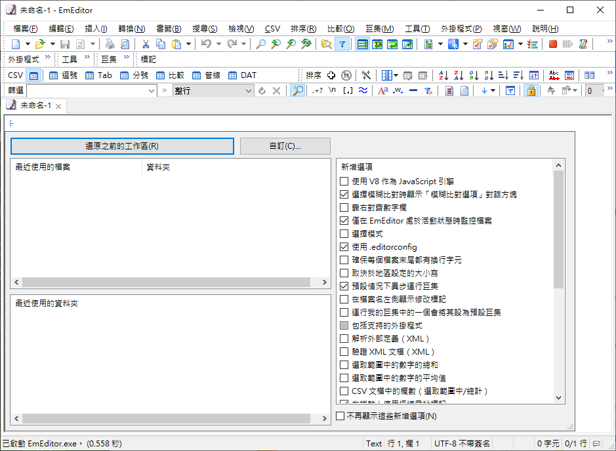Click the recent folders horizontal scrollbar

pyautogui.click(x=171, y=418)
